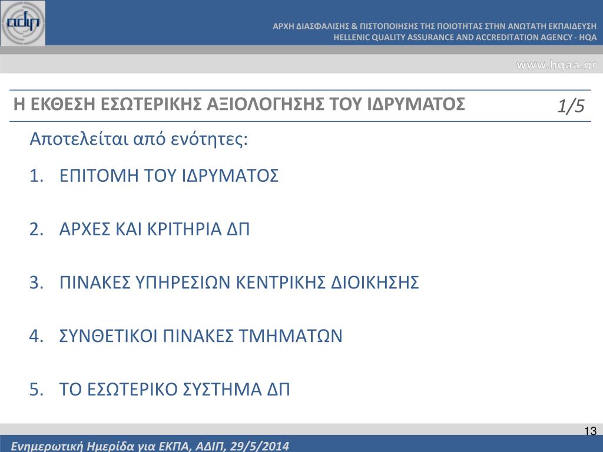
Task: Click the slide title Η ΕΚΘΕΣΗ ΕΣΩΤΕΡΙΚΗΣ ΑΞΙΟΛΟΓΗΣΗΣ
Action: 239,104
